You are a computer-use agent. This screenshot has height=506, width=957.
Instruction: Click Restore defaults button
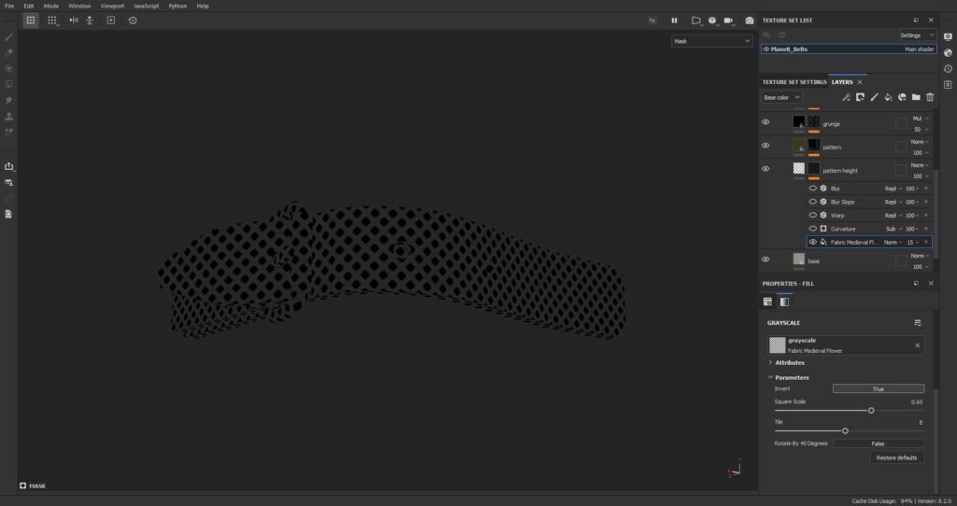tap(896, 457)
